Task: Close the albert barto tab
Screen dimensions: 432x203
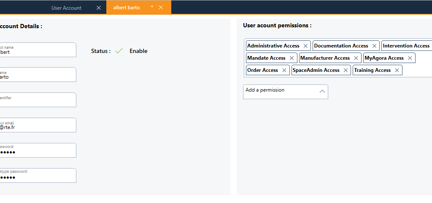Action: pyautogui.click(x=161, y=8)
